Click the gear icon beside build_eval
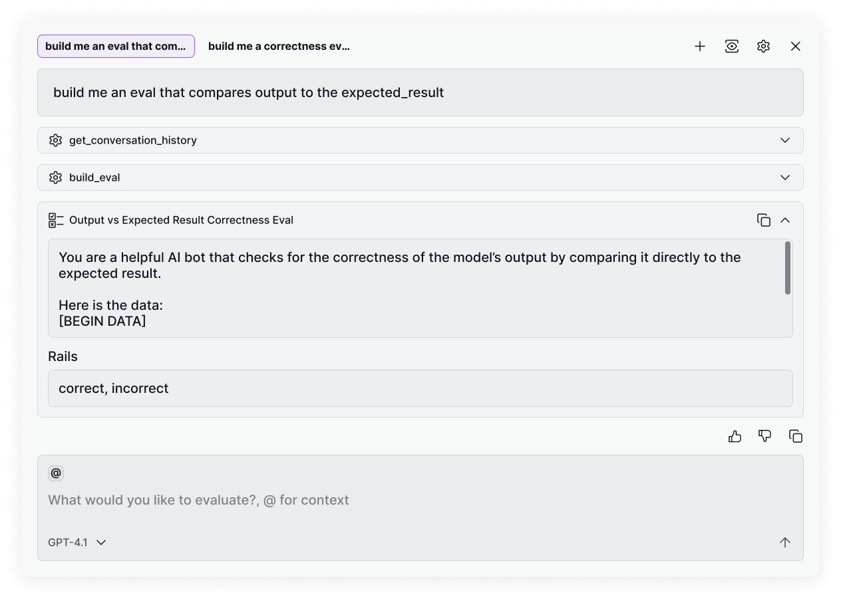Screen dimensions: 841x601 [55, 178]
